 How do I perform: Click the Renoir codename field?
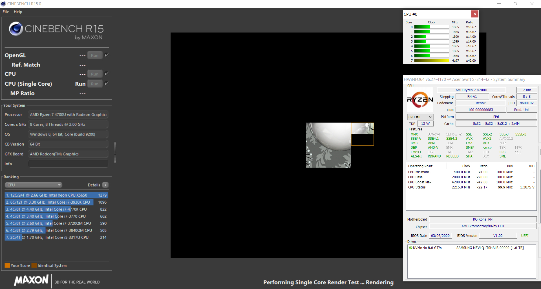pyautogui.click(x=481, y=103)
